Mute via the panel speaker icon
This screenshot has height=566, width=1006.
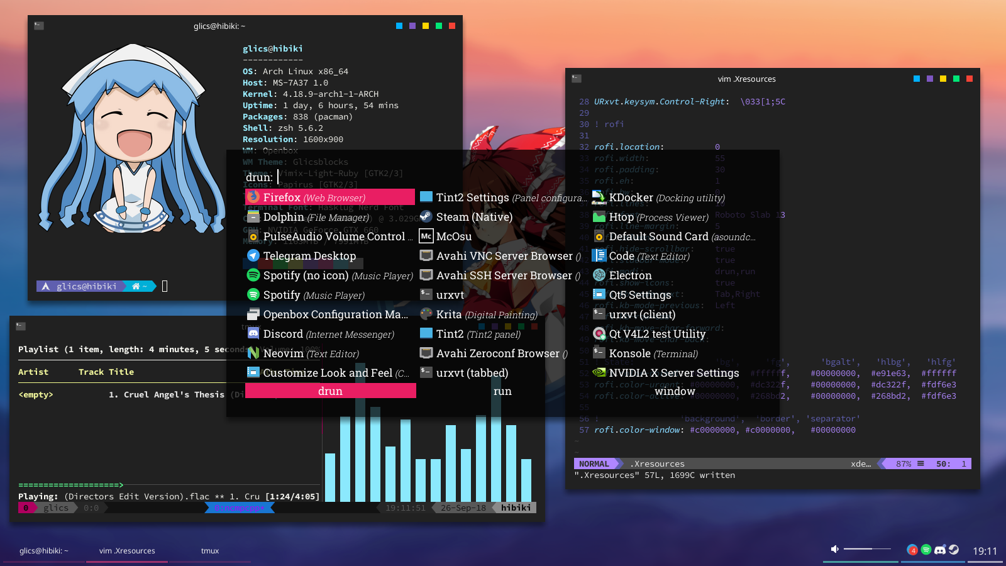(x=835, y=549)
